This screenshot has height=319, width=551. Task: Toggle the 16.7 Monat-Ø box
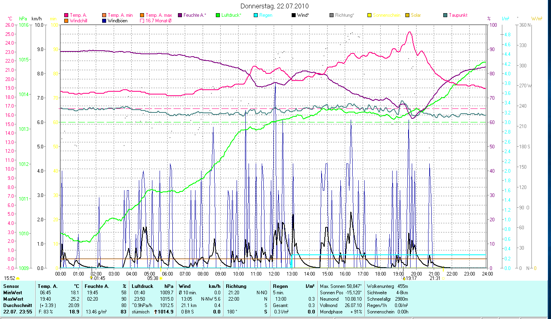click(142, 20)
